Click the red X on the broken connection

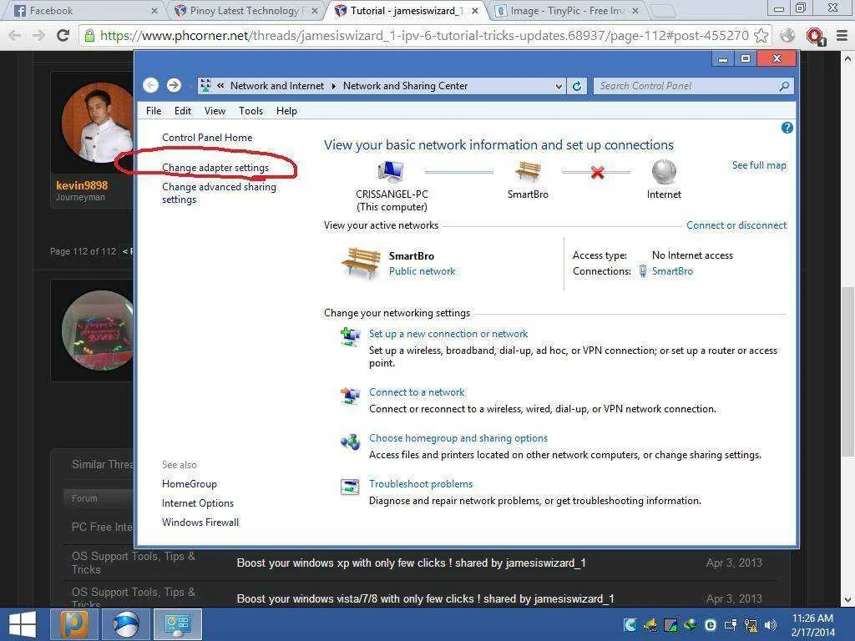(597, 173)
